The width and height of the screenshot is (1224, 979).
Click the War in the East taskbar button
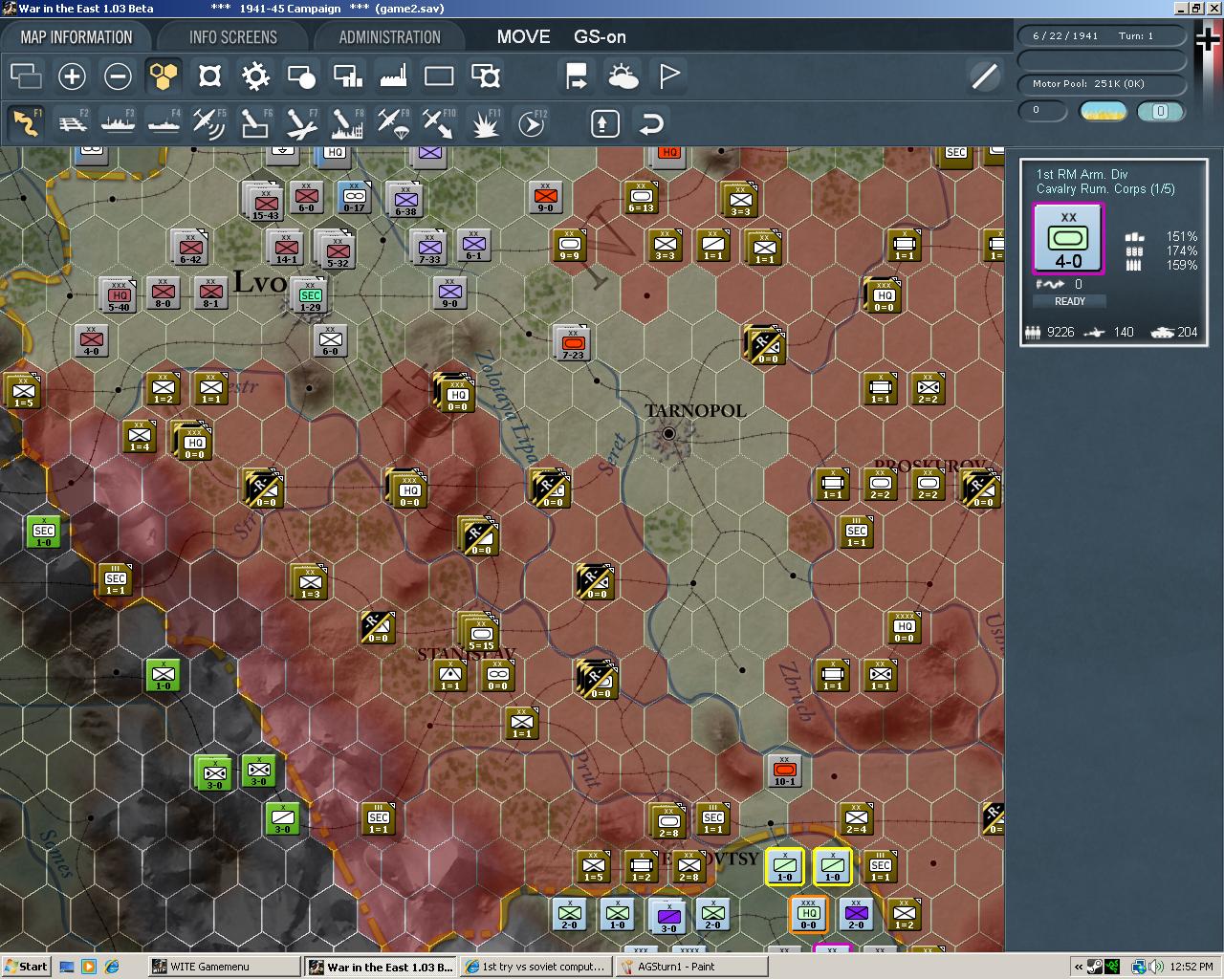point(381,967)
